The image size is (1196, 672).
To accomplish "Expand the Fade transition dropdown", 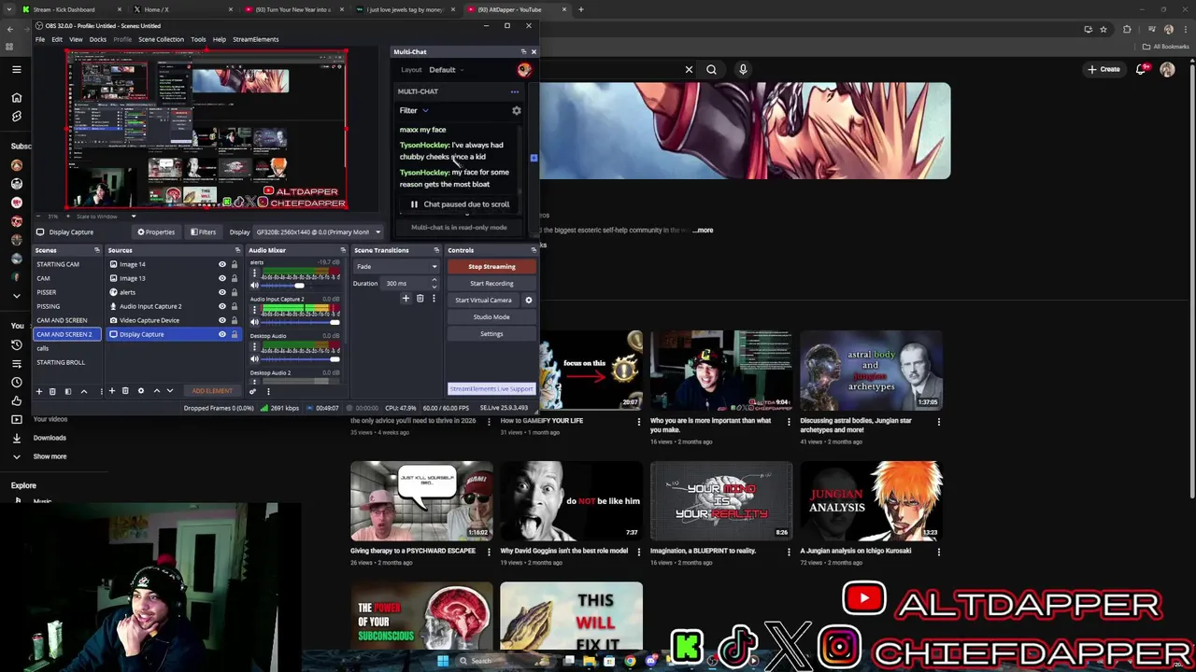I will click(x=396, y=266).
